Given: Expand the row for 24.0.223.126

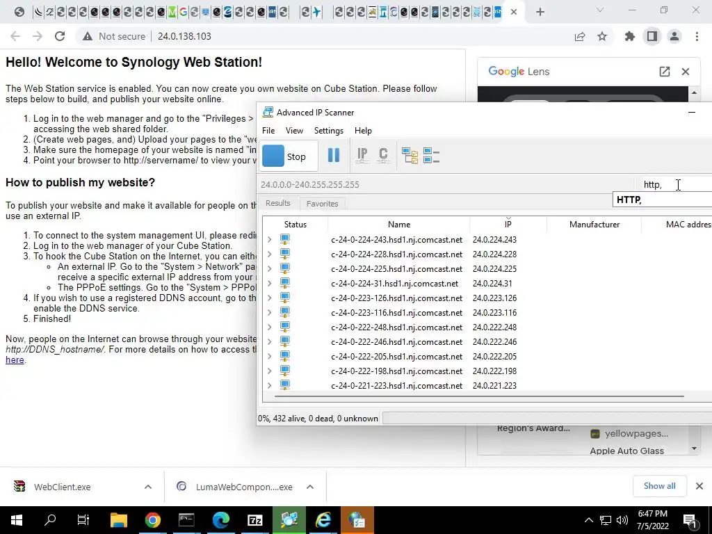Looking at the screenshot, I should 269,298.
